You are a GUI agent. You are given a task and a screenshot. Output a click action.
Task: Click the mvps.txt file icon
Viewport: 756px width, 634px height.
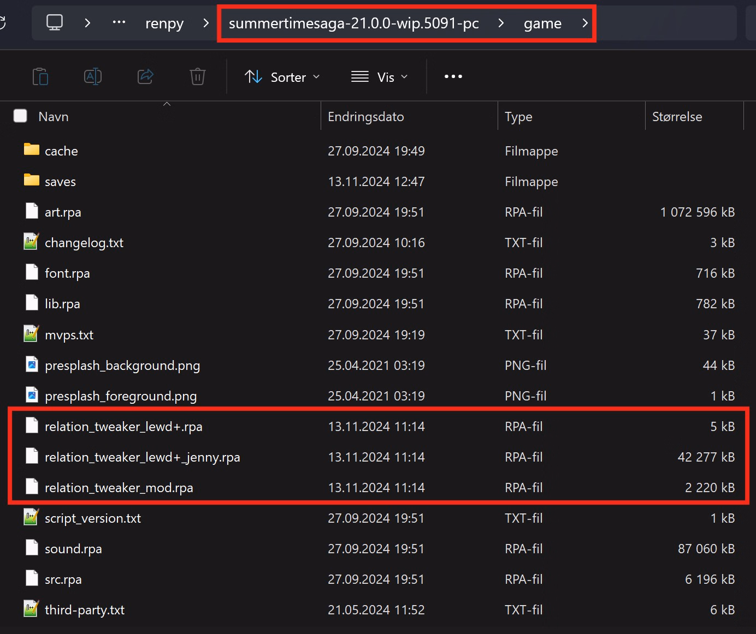click(x=32, y=333)
